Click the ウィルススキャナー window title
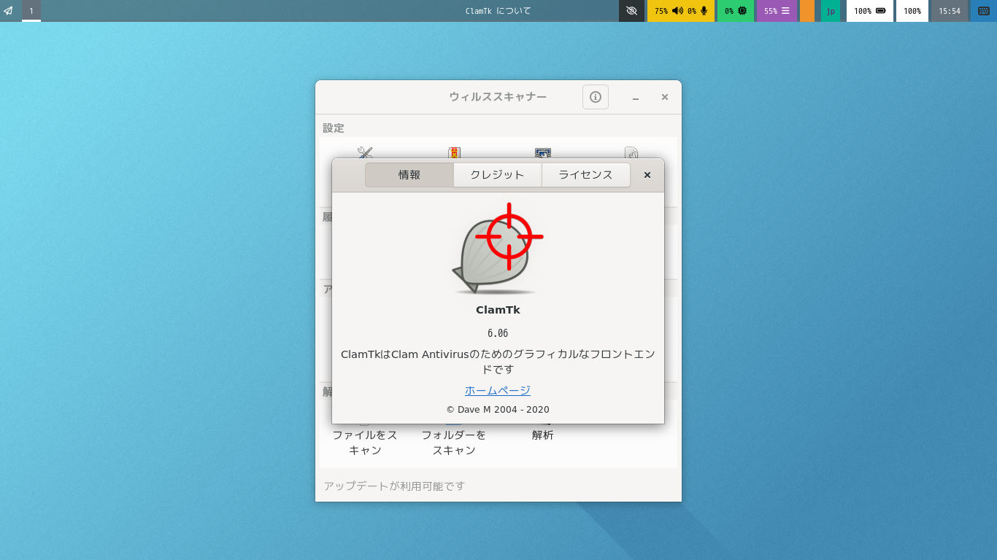 pyautogui.click(x=498, y=97)
